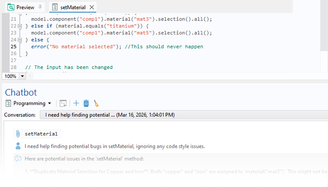Click line number 28 in the gutter
The width and height of the screenshot is (328, 187).
point(14,67)
